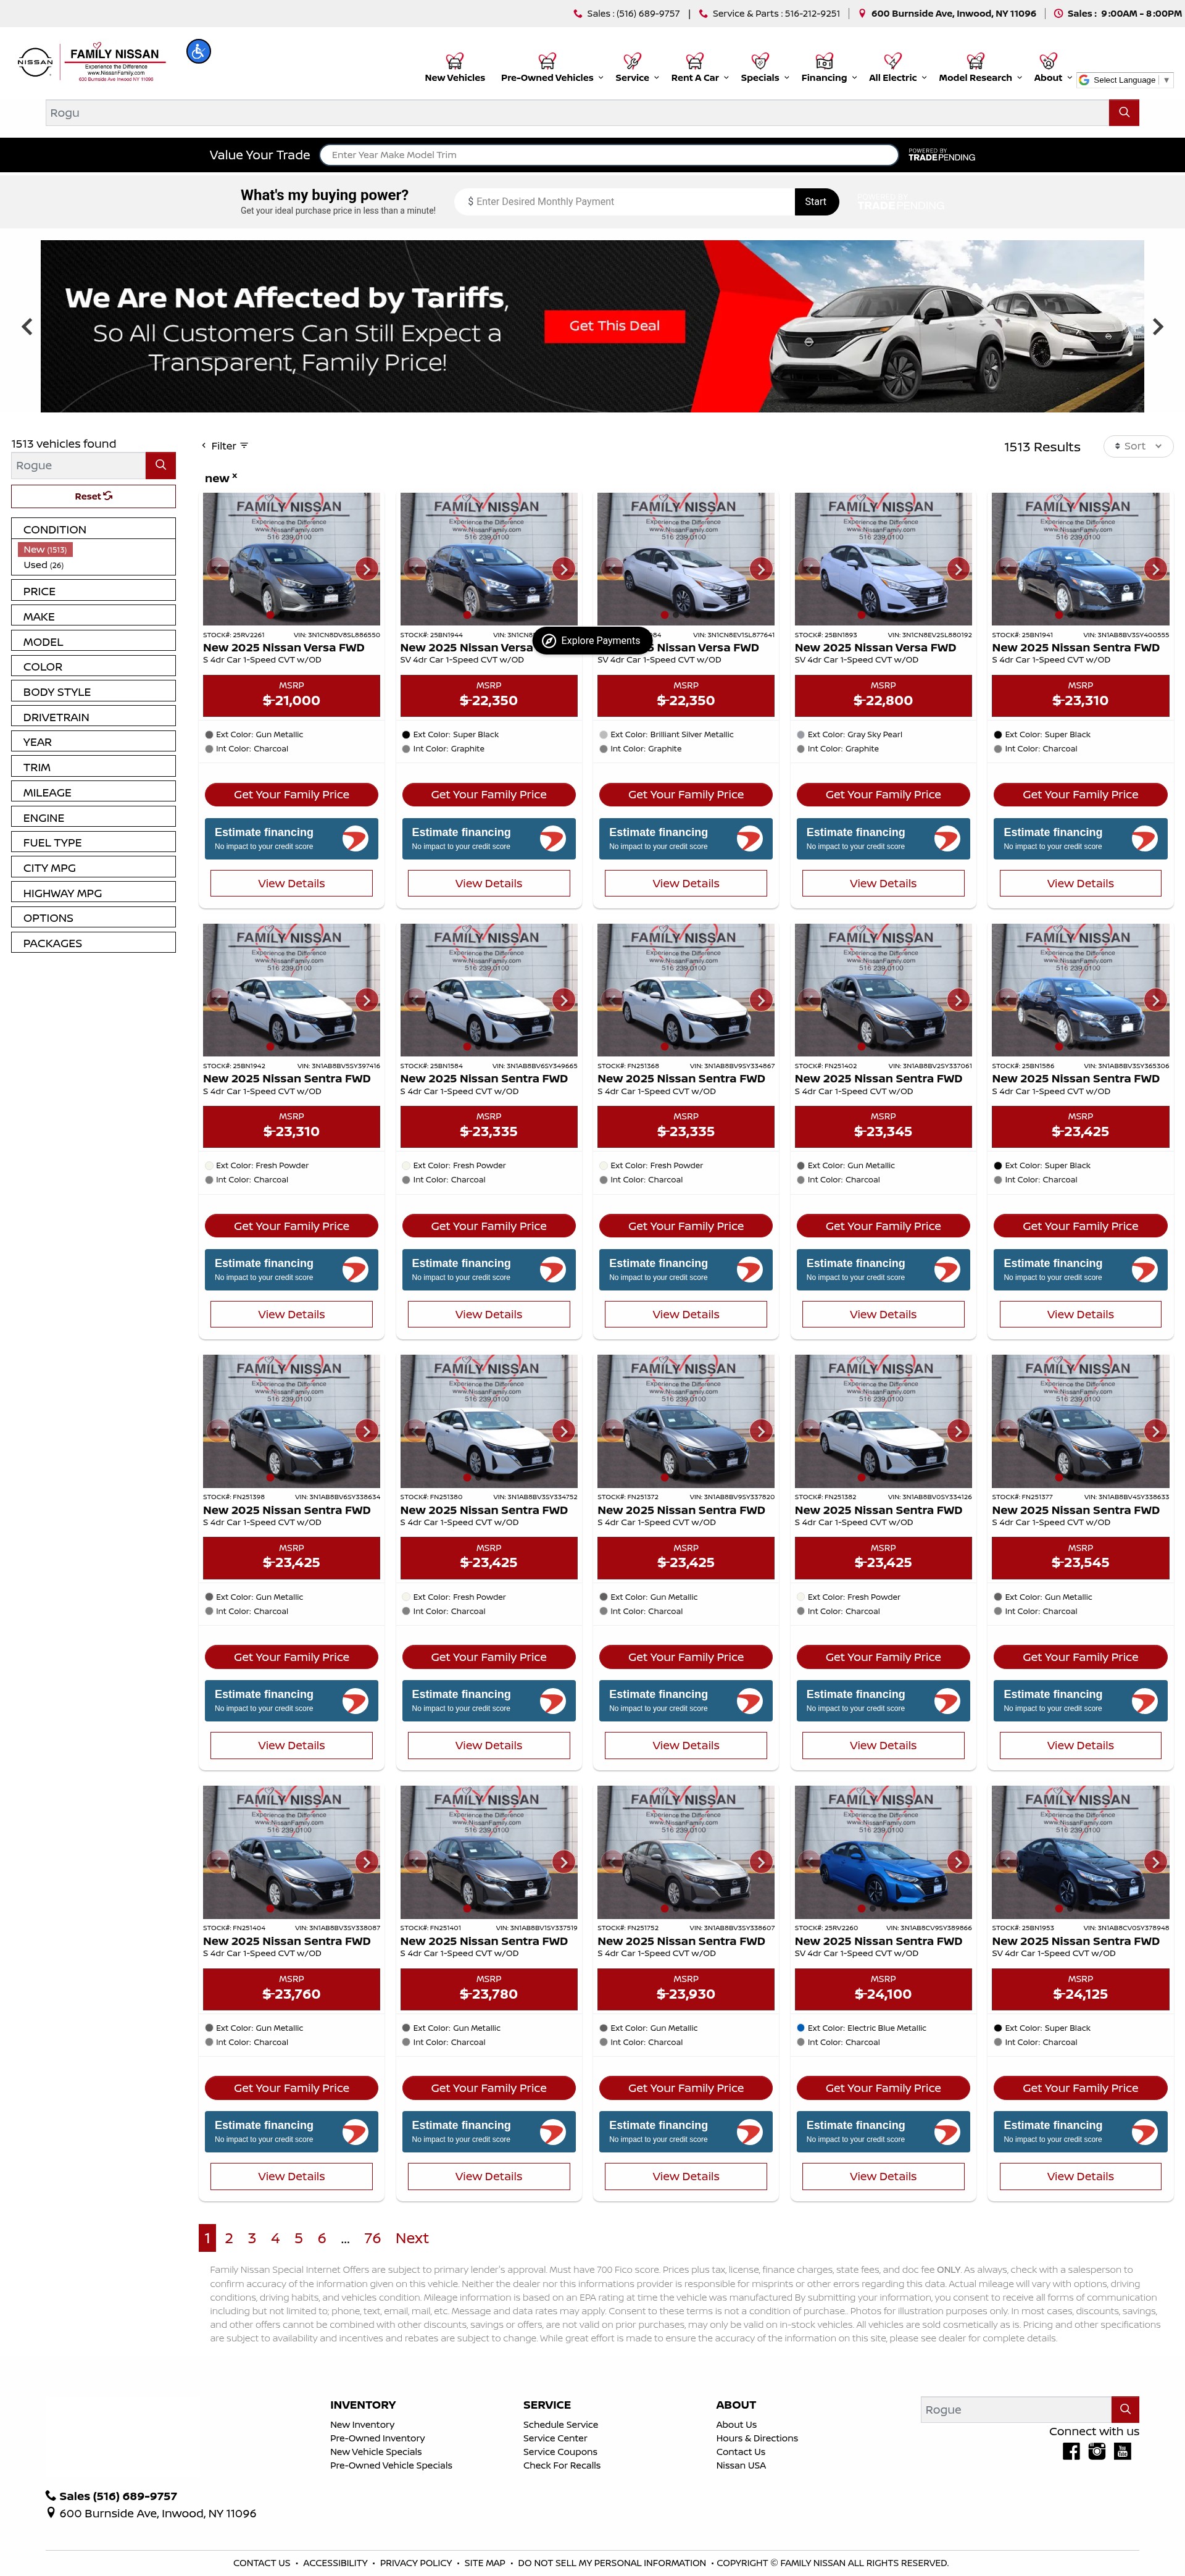Open the Rent A Car menu
The image size is (1185, 2576).
(x=699, y=78)
